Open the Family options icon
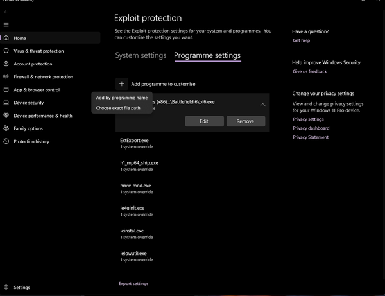The width and height of the screenshot is (385, 296). tap(6, 128)
